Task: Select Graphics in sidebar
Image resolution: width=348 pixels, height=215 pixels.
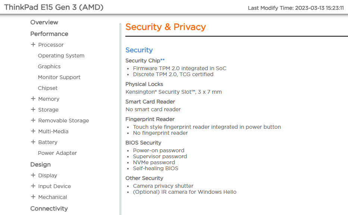Action: [49, 66]
